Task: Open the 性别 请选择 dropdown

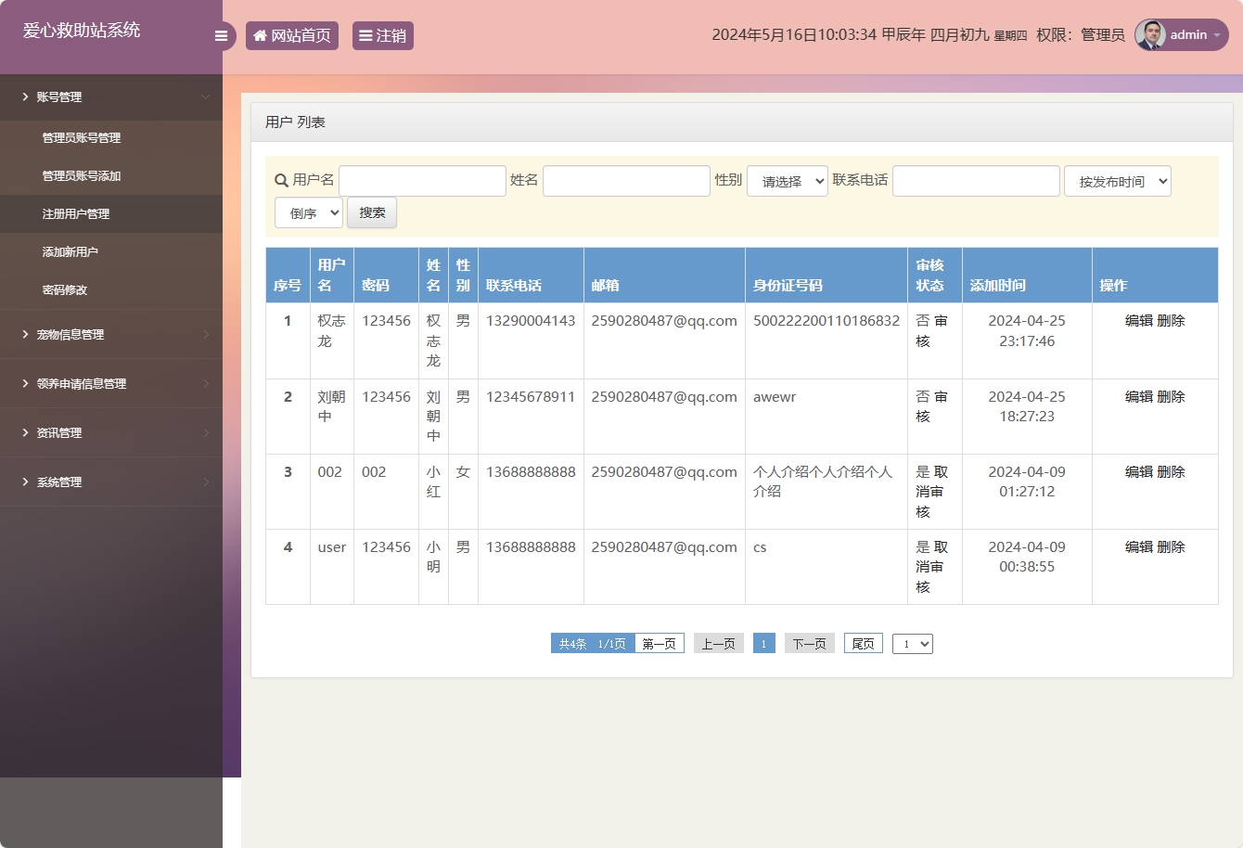Action: pos(787,181)
